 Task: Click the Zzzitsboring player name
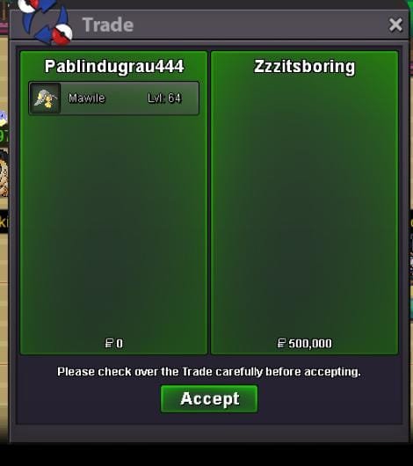(x=304, y=66)
